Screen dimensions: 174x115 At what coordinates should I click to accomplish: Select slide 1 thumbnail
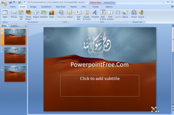15,37
